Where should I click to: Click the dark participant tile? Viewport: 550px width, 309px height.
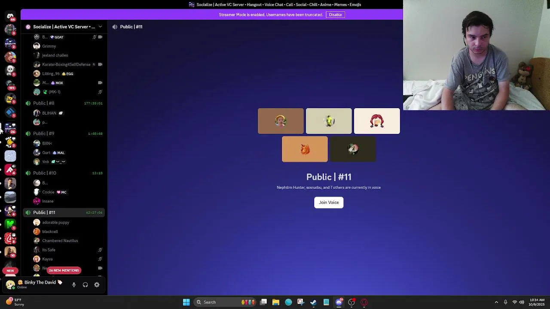[x=353, y=149]
